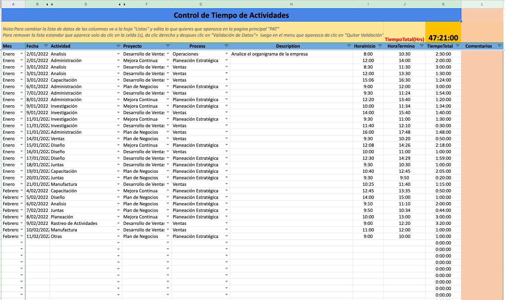Open the Proyecto dropdown on the 11/02/2022 row
Image resolution: width=505 pixels, height=300 pixels.
168,236
